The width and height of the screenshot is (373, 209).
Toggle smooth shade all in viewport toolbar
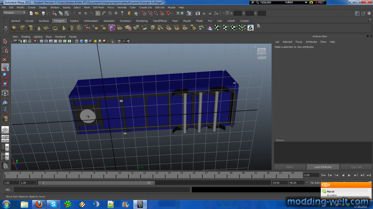81,41
